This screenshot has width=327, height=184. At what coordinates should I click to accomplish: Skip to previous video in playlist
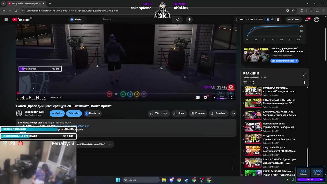(22, 97)
